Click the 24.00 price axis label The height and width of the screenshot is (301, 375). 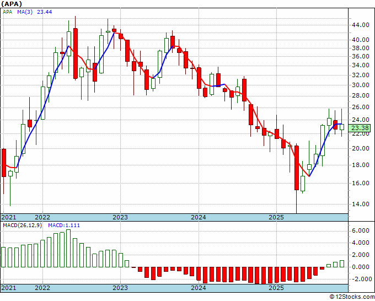[x=360, y=120]
